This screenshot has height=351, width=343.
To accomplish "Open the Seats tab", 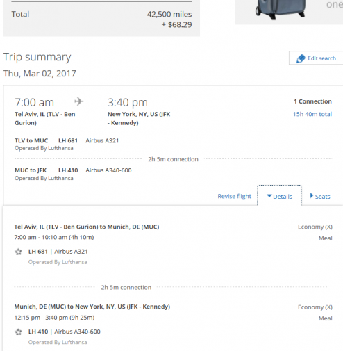I will [320, 196].
